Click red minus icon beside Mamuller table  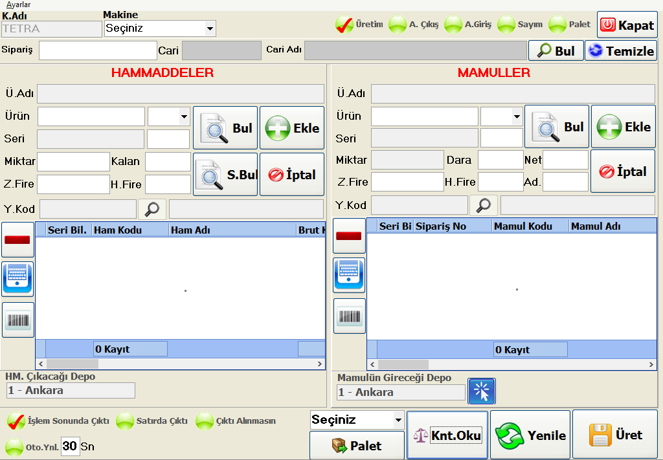pyautogui.click(x=350, y=236)
